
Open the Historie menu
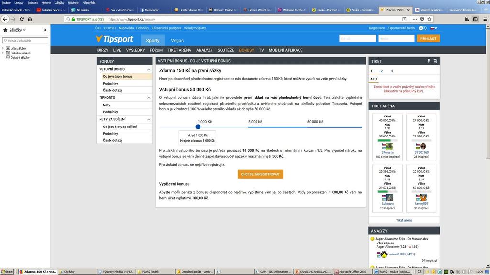pos(46,3)
